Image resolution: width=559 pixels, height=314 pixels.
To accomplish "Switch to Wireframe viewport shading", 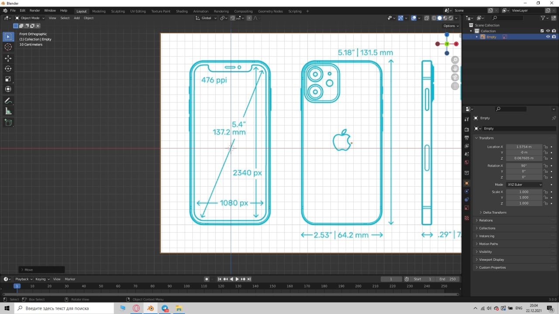I will (x=434, y=18).
